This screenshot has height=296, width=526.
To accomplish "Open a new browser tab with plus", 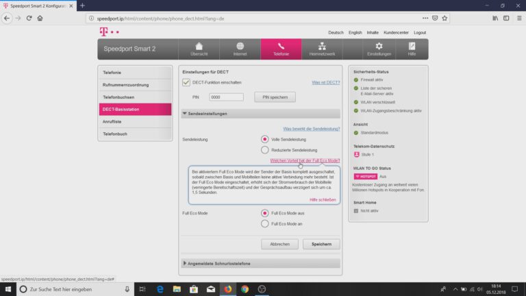I will pos(82,5).
